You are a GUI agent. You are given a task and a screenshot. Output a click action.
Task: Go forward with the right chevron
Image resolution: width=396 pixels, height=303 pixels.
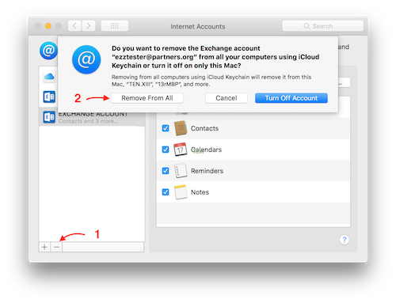89,26
